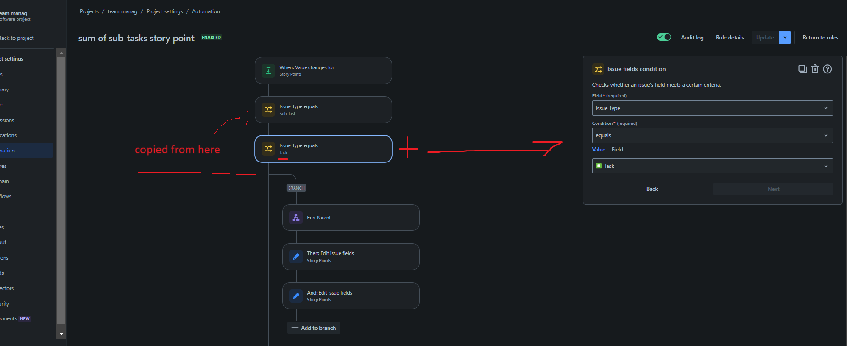Open the Issue Type field dropdown
Image resolution: width=847 pixels, height=346 pixels.
click(712, 108)
